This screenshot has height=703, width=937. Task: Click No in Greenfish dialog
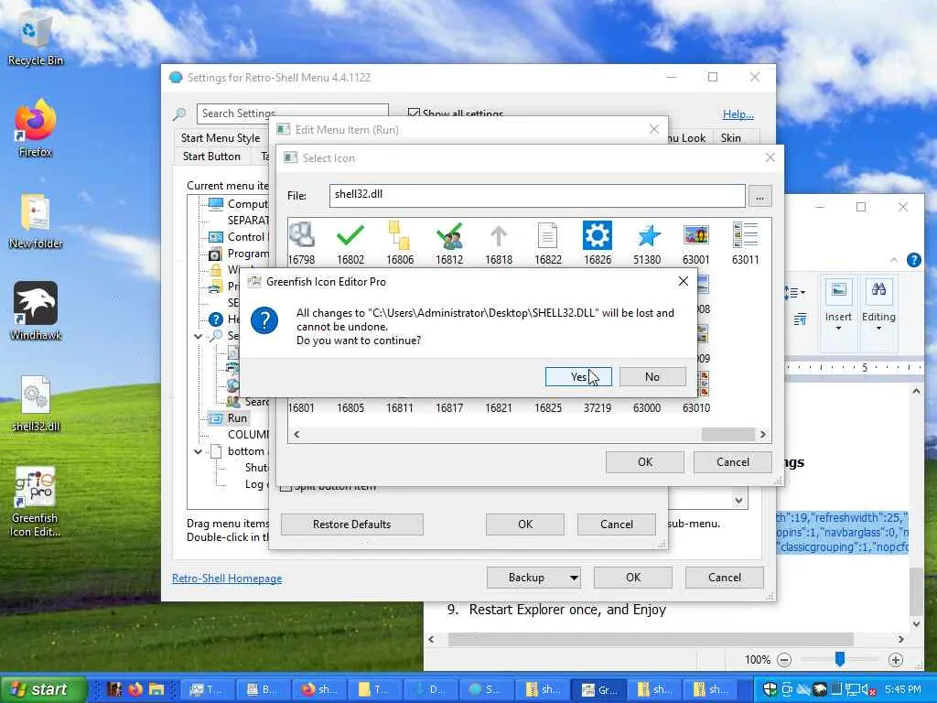[652, 376]
